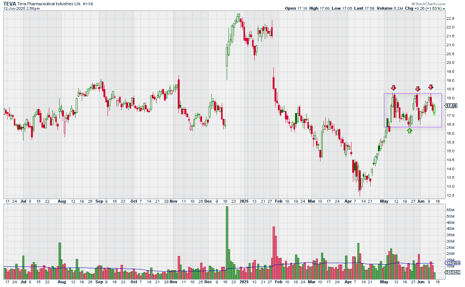
Task: Click the 55M volume axis label
Action: (x=450, y=210)
